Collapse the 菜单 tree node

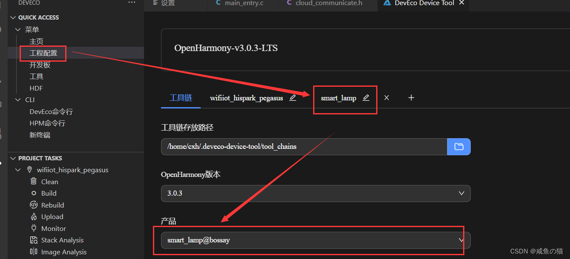[x=18, y=29]
